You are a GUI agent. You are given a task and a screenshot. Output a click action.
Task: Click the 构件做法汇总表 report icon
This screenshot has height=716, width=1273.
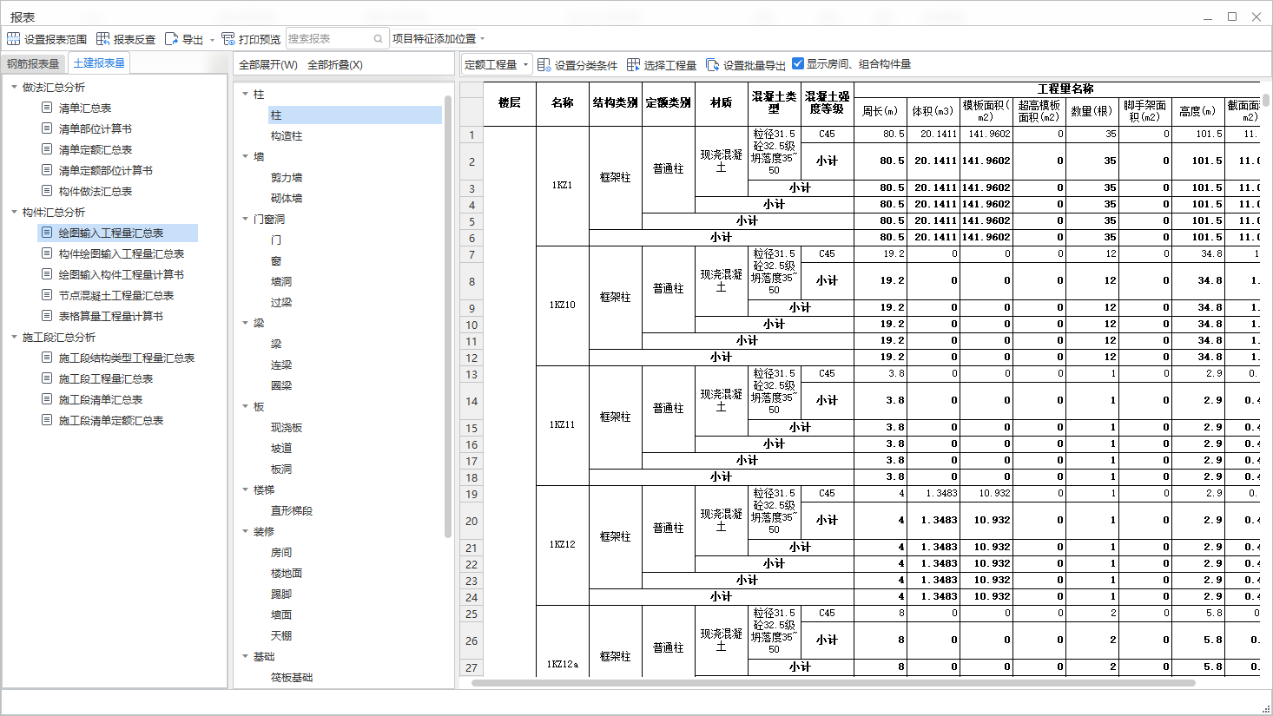[x=47, y=191]
